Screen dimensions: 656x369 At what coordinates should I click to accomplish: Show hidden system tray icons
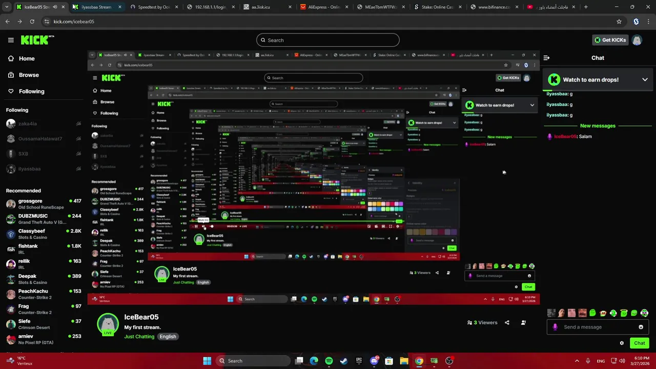click(577, 361)
